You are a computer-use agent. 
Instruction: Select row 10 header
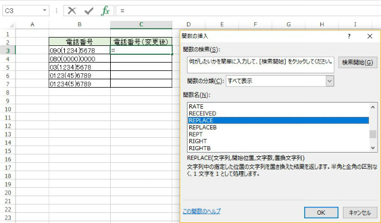click(8, 109)
